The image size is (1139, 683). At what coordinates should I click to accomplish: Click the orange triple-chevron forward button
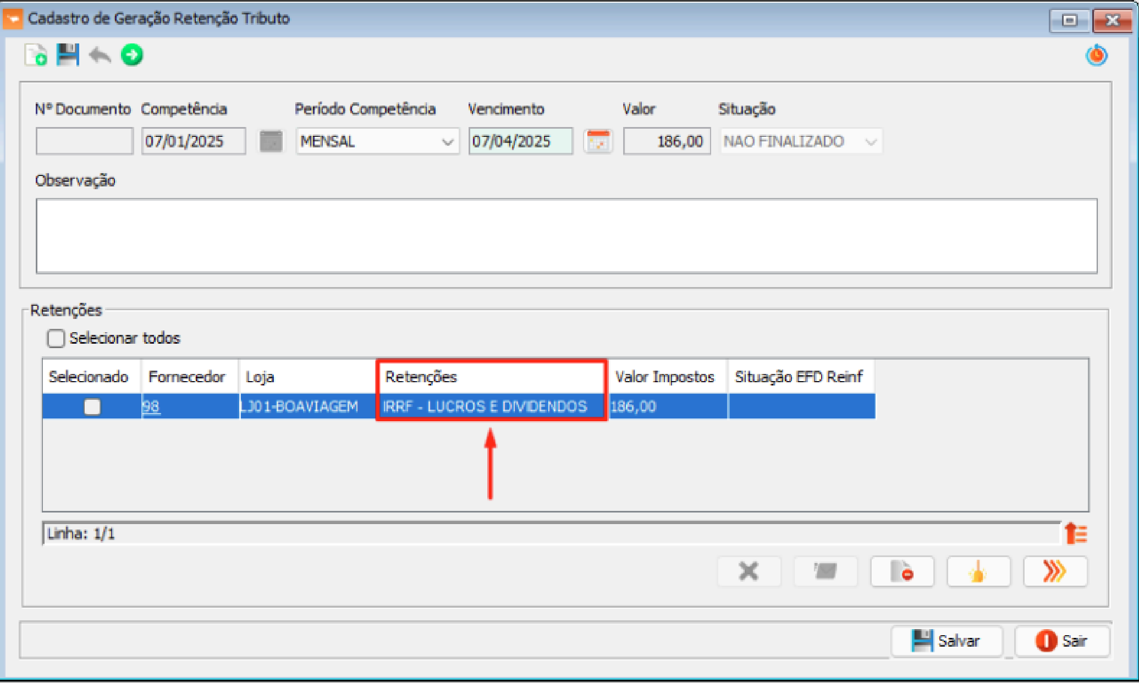pos(1054,572)
